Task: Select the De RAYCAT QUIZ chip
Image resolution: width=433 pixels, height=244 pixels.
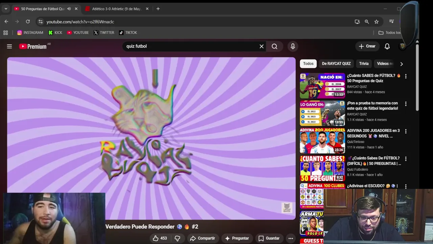Action: (x=336, y=64)
